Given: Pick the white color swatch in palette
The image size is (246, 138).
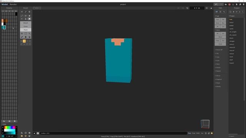Looking at the screenshot, I should [3, 24].
